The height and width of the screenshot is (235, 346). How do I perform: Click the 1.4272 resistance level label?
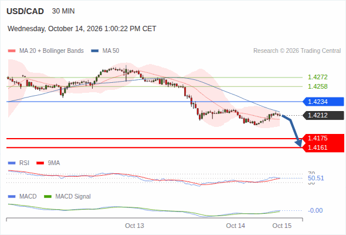coord(317,77)
